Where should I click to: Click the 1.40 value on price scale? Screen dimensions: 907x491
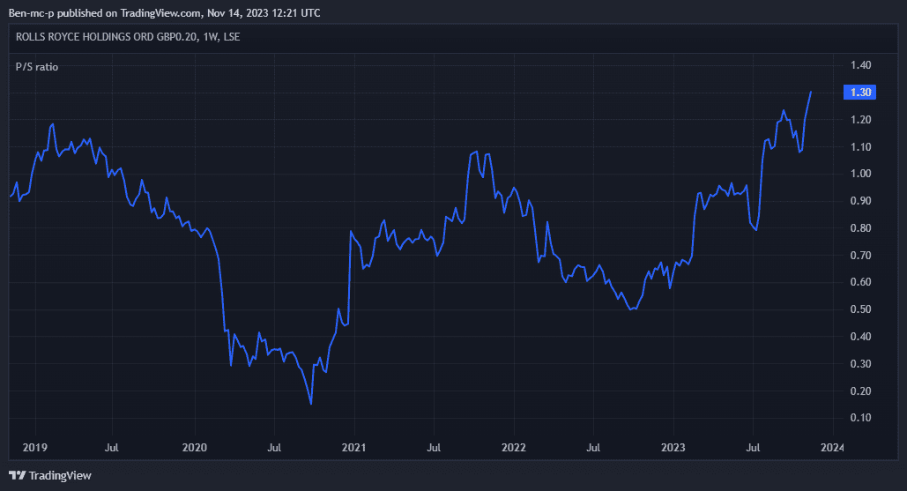pos(860,65)
